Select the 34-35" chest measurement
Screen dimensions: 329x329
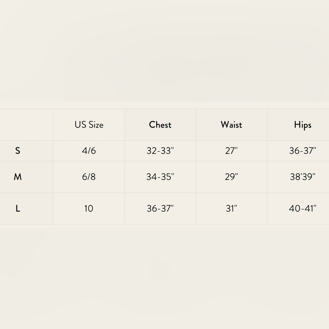(x=160, y=177)
